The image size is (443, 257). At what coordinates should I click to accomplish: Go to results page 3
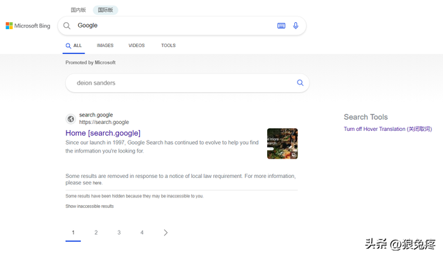point(119,232)
